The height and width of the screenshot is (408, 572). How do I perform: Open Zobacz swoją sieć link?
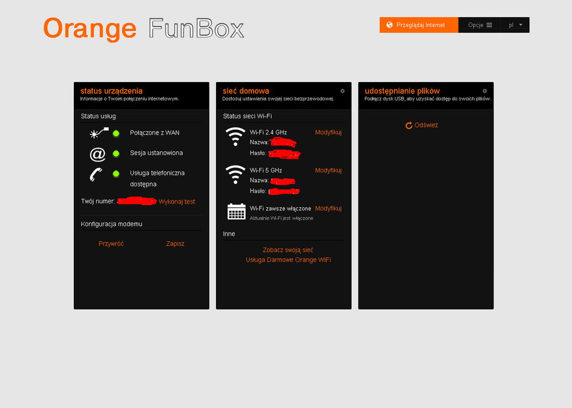click(x=288, y=250)
